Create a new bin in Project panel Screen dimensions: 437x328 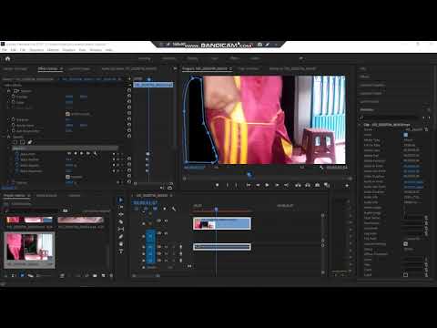(95, 275)
